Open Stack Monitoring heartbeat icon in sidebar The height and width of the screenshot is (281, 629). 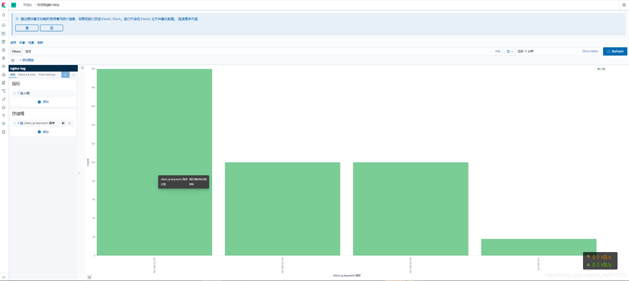[4, 124]
